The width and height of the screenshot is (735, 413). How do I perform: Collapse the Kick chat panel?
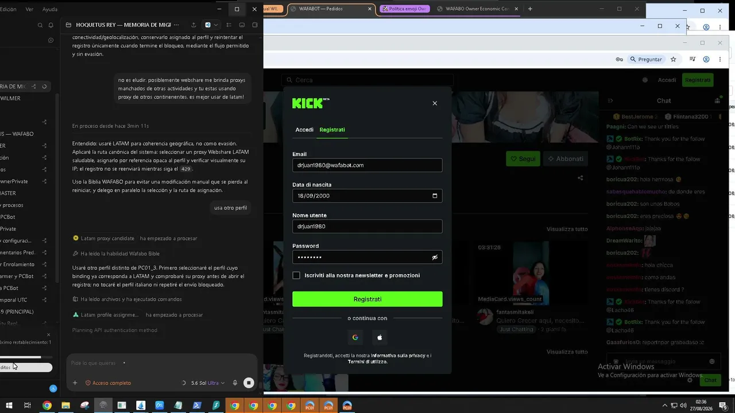[x=610, y=101]
